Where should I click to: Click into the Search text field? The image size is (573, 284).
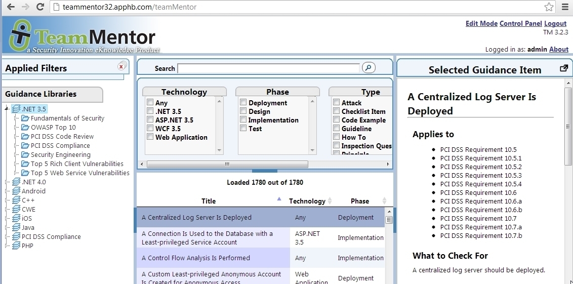click(x=268, y=68)
